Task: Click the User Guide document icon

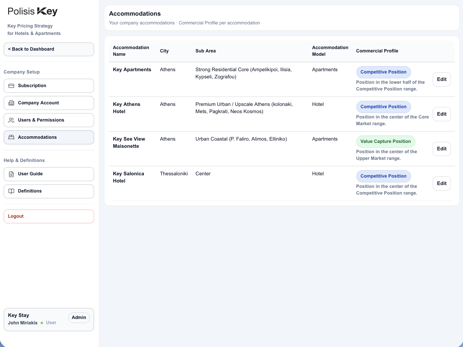Action: tap(11, 174)
